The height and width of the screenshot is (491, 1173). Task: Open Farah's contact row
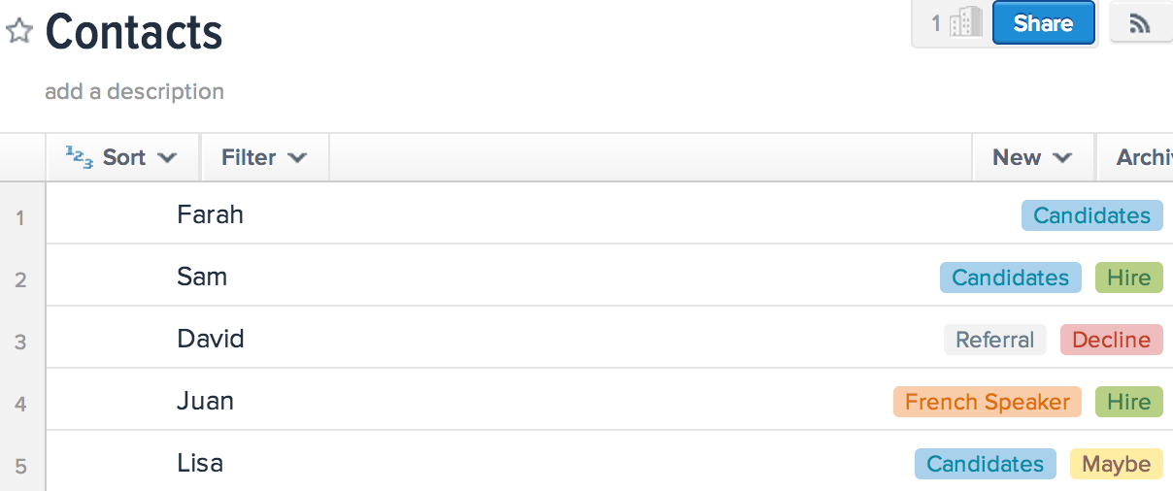click(210, 214)
